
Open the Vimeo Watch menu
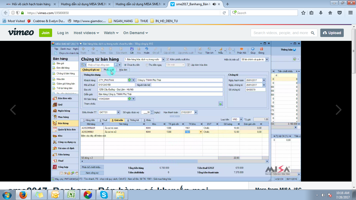pos(111,33)
